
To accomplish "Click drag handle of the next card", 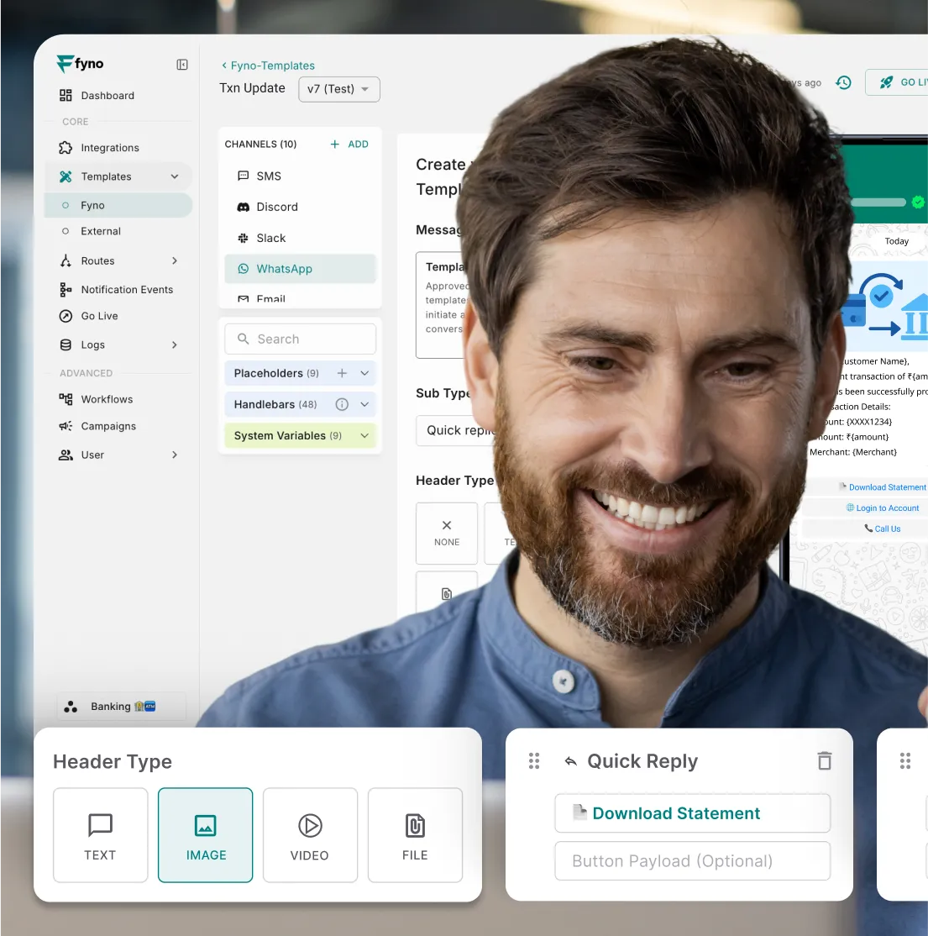I will tap(905, 761).
